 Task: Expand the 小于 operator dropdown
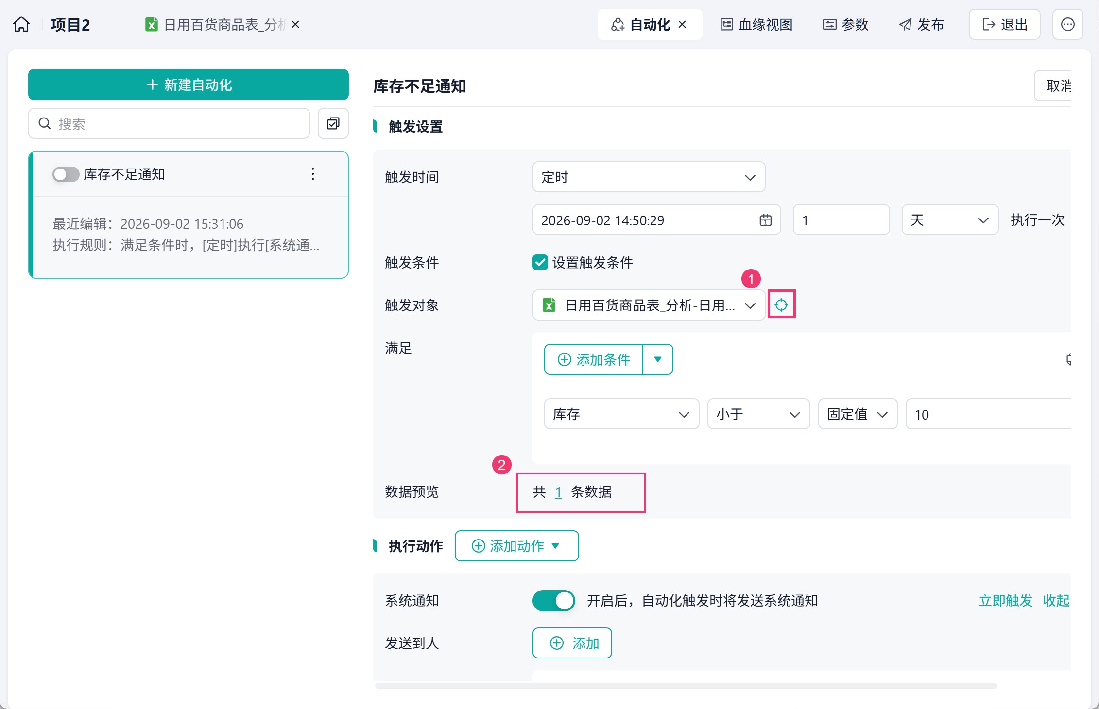758,414
